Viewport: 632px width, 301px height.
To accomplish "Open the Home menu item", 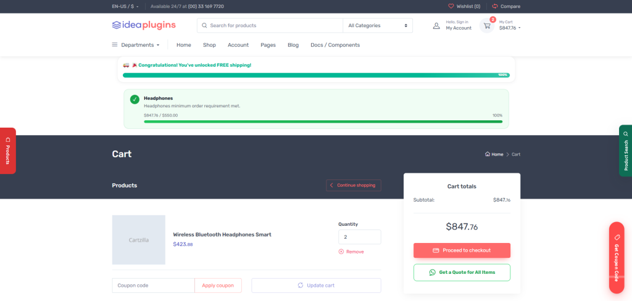I will pos(184,45).
